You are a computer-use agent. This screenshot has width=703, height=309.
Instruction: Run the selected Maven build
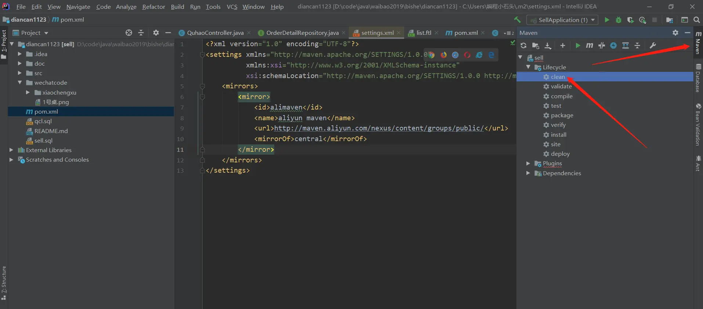(578, 45)
